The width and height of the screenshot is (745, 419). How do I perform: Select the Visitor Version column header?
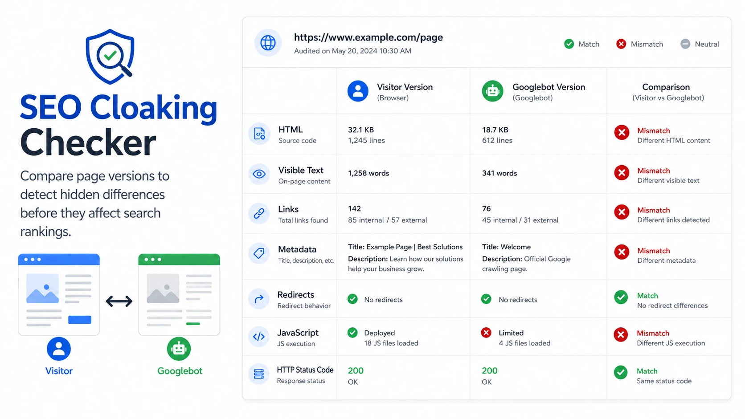(403, 91)
